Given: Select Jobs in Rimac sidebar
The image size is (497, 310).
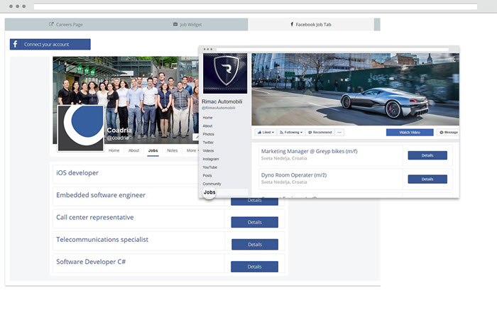Looking at the screenshot, I should 209,192.
